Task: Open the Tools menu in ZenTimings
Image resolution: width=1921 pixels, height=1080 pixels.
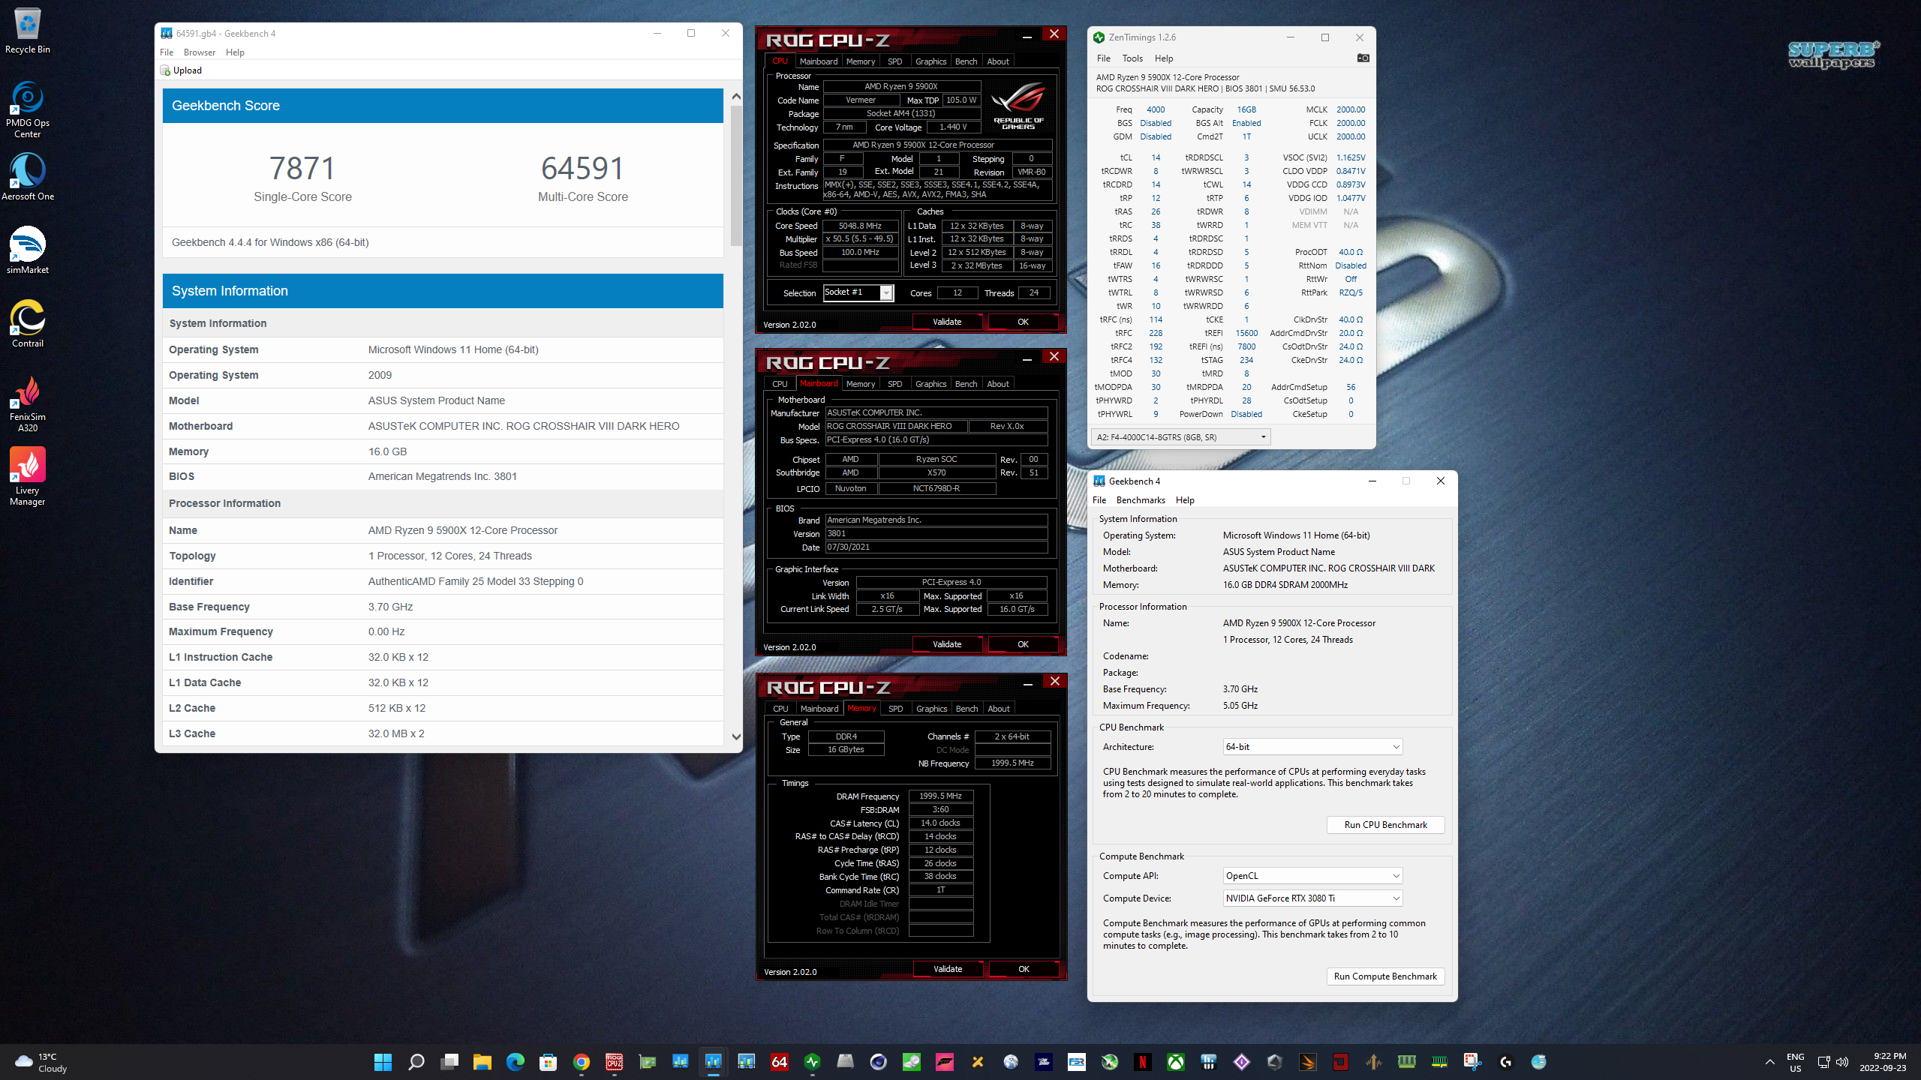Action: click(x=1132, y=58)
